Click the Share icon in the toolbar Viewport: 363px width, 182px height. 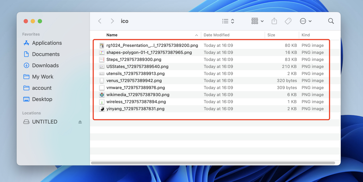pos(274,21)
